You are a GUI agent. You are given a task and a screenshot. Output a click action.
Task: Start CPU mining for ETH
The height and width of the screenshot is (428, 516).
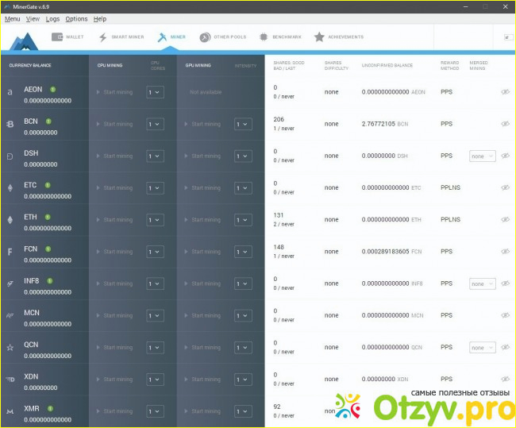115,220
